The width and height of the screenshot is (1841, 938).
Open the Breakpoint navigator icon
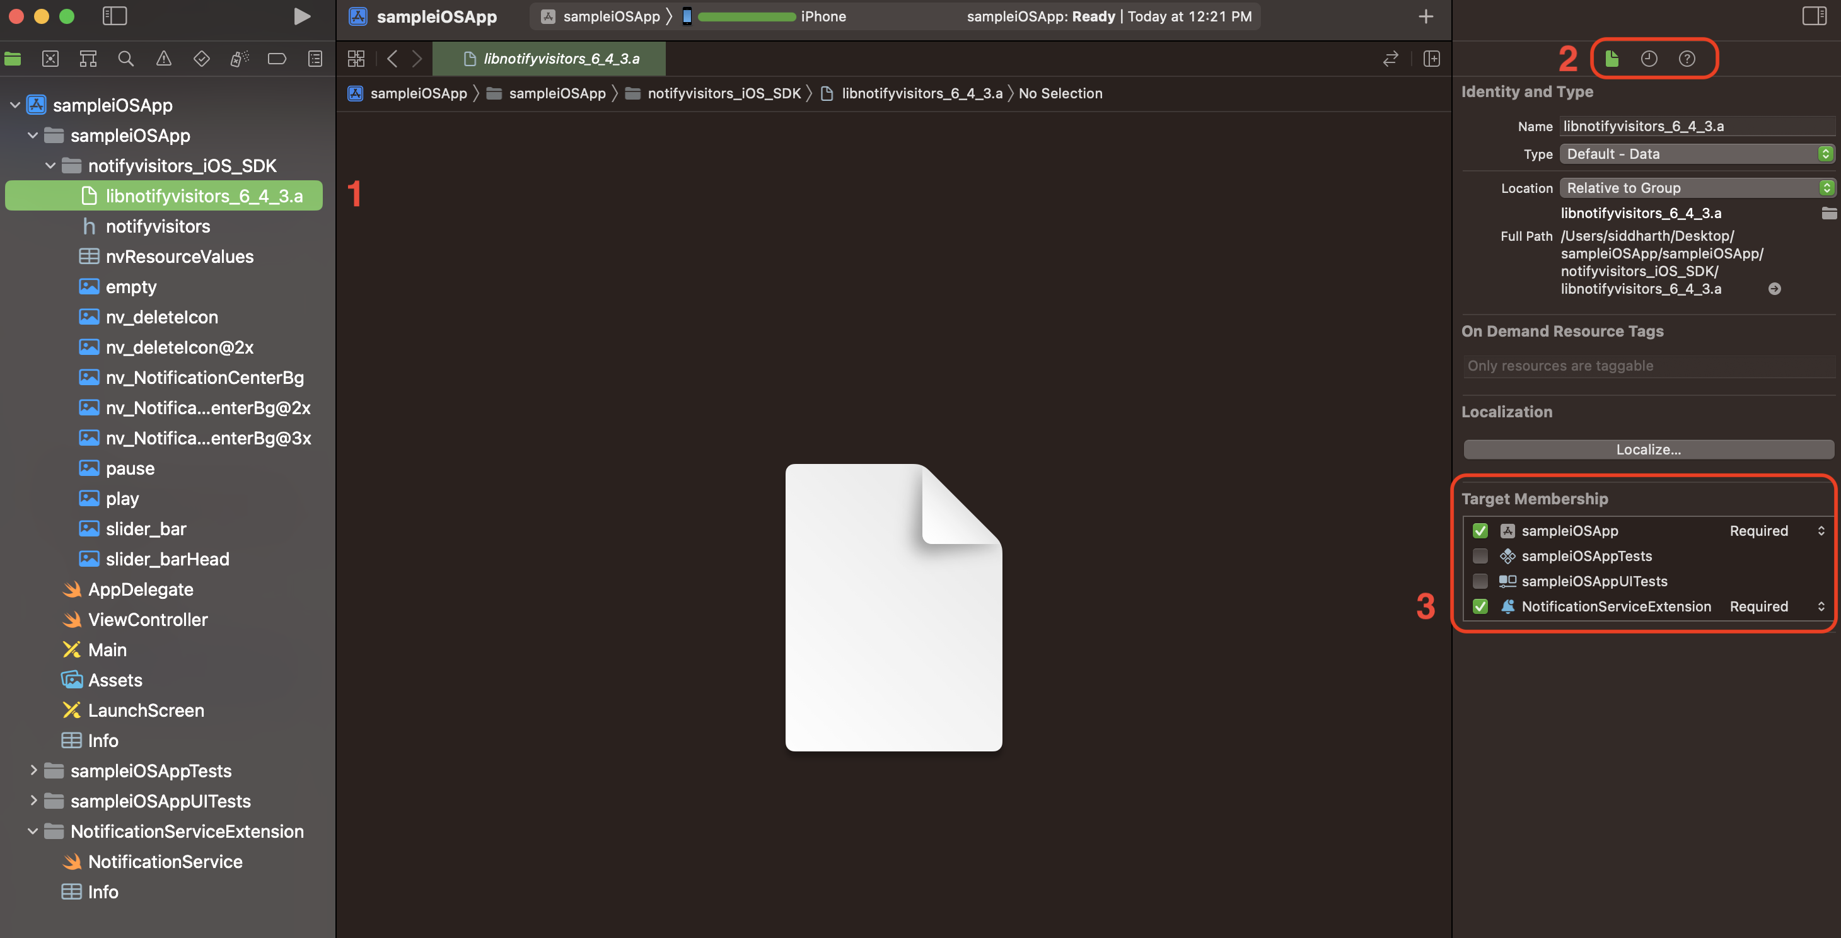point(277,59)
